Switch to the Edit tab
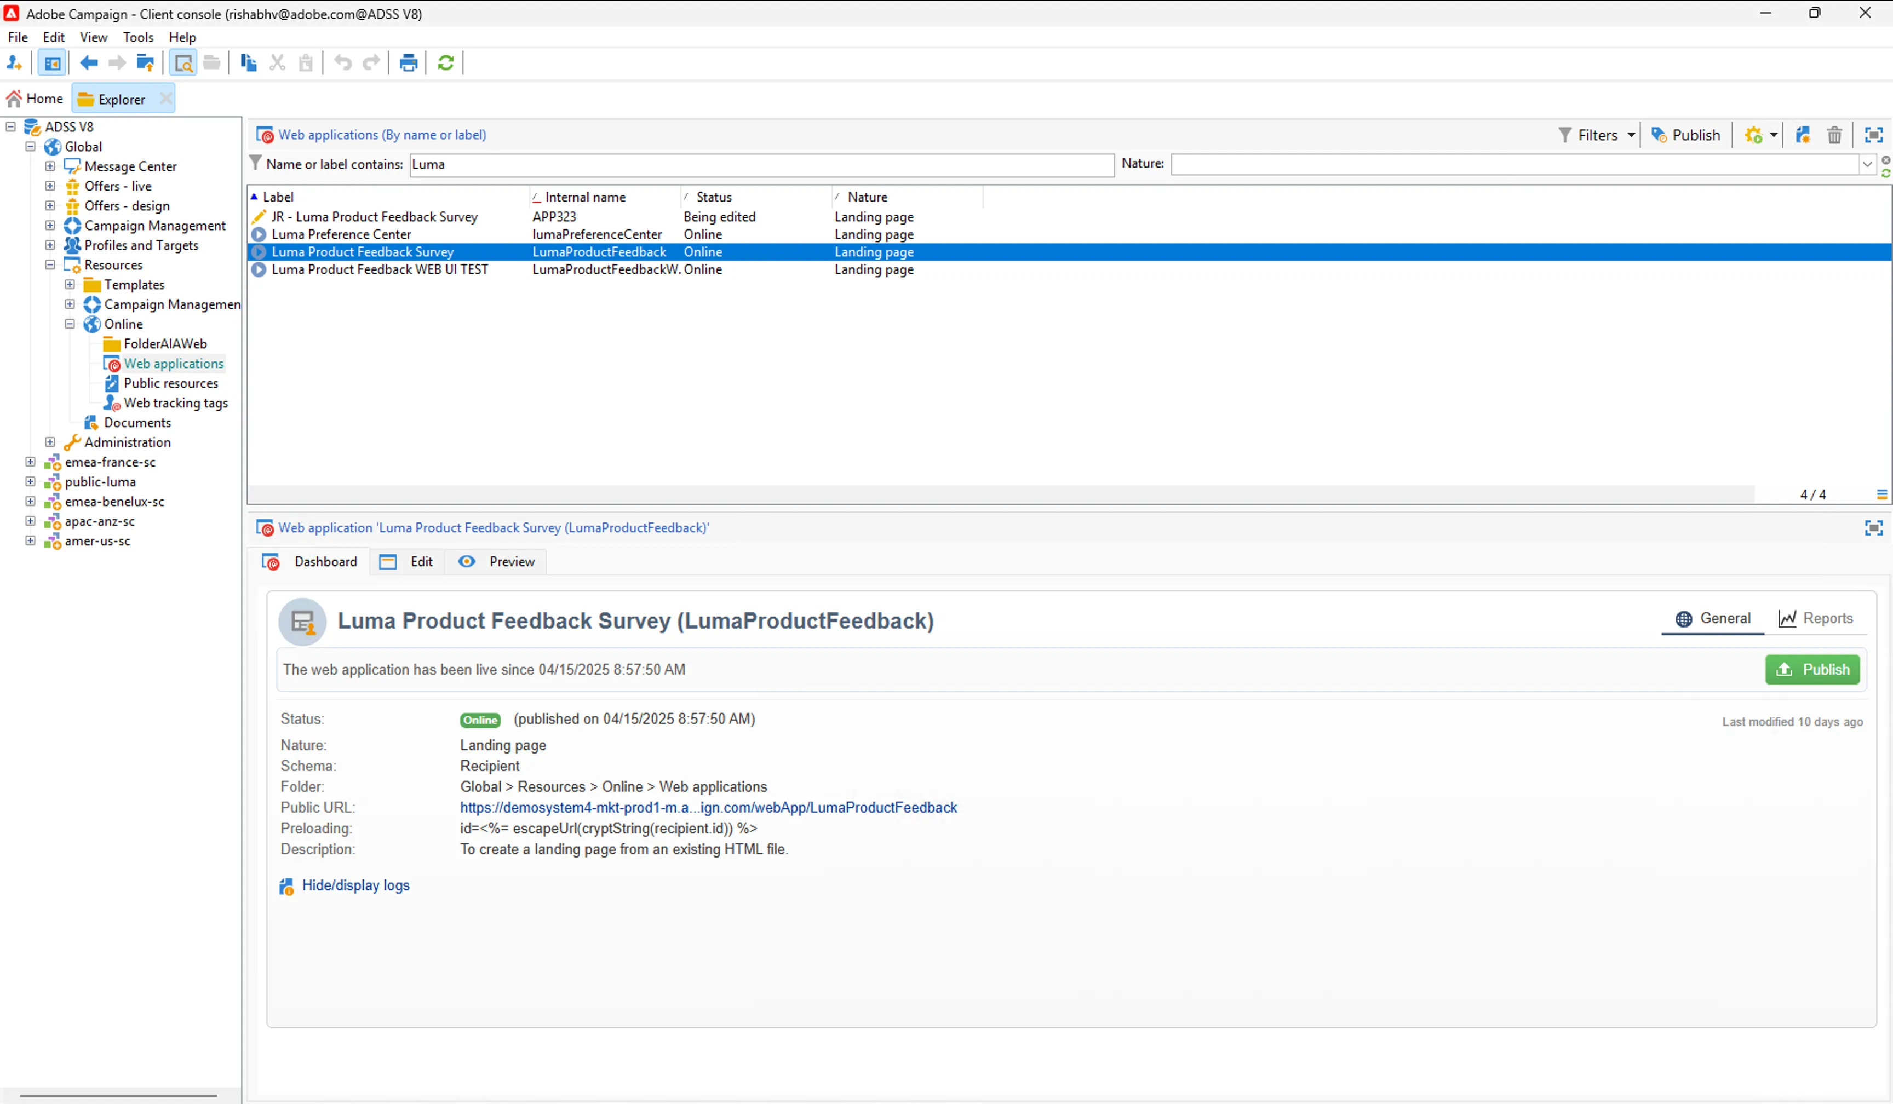Screen dimensions: 1893x1104 (x=406, y=562)
